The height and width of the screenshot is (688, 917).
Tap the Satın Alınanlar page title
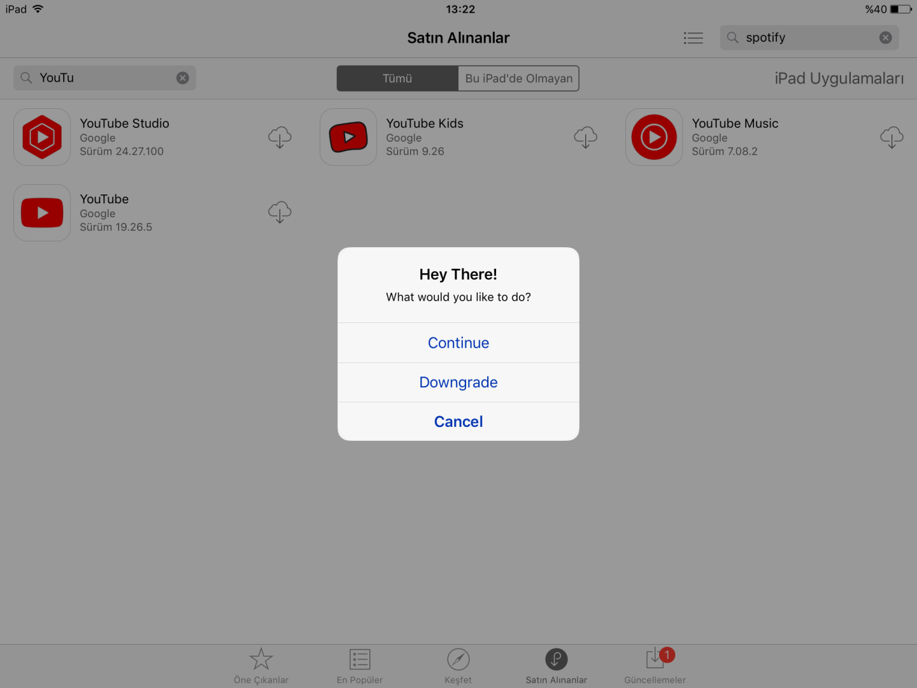(458, 38)
